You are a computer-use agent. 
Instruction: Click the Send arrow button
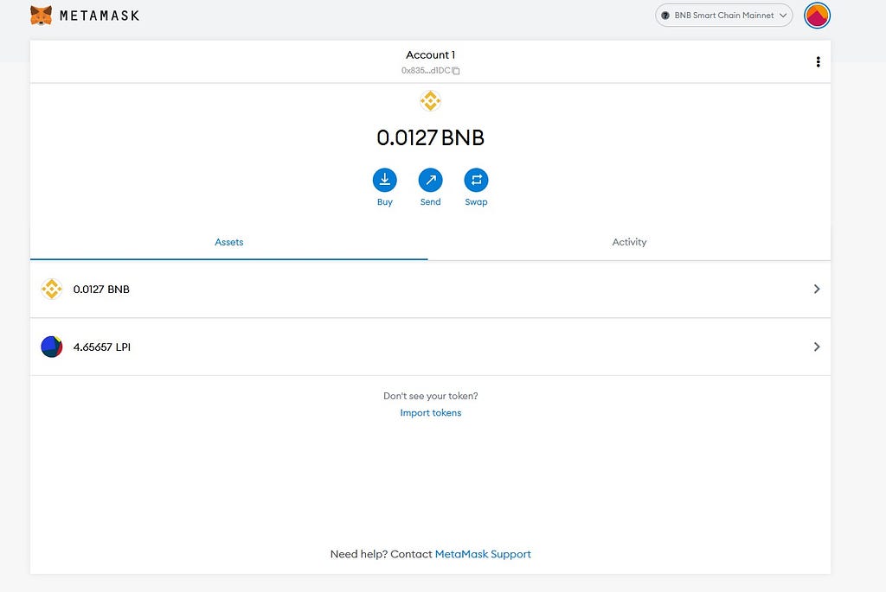tap(431, 180)
